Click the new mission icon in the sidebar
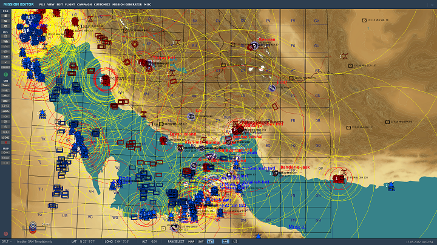This screenshot has width=437, height=245. pos(5,16)
